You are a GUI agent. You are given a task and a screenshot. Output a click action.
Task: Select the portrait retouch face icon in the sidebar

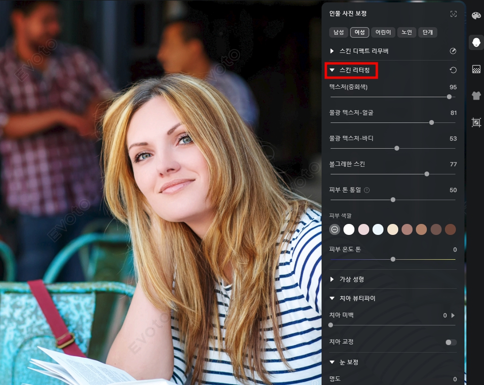click(476, 42)
